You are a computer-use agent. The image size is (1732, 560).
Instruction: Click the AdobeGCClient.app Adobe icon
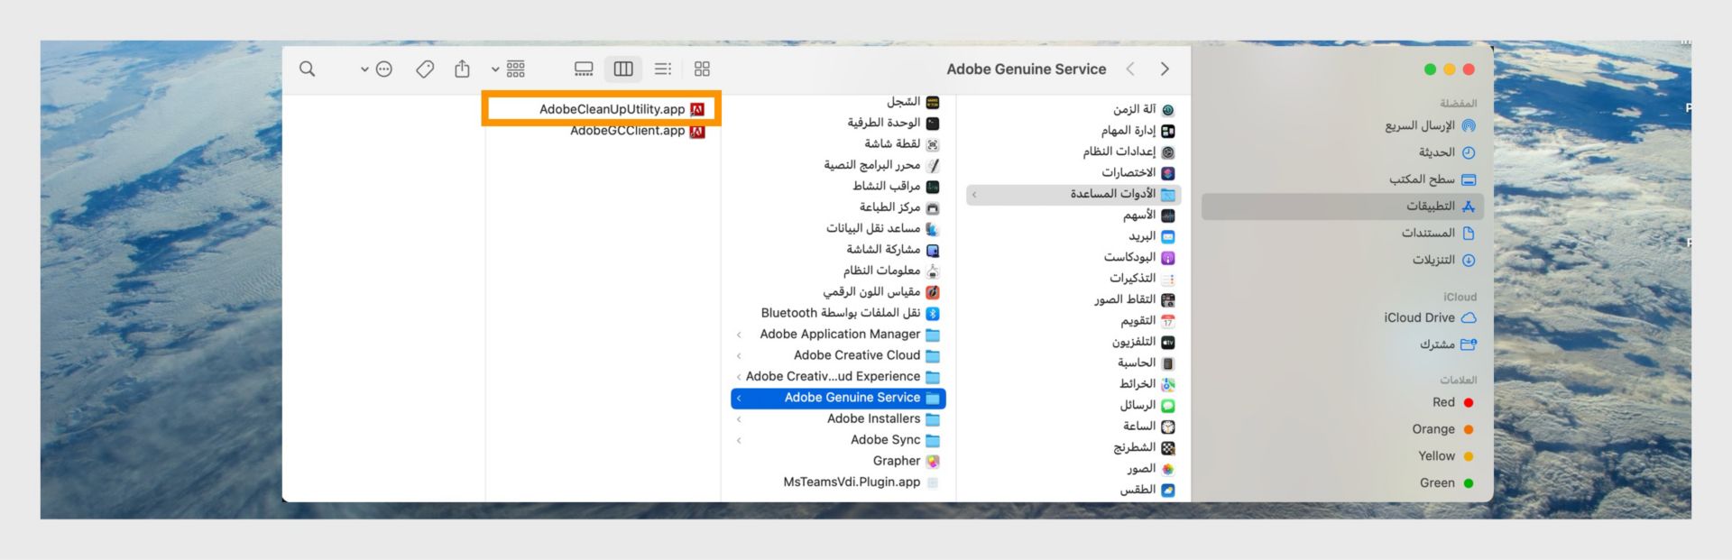[x=697, y=131]
